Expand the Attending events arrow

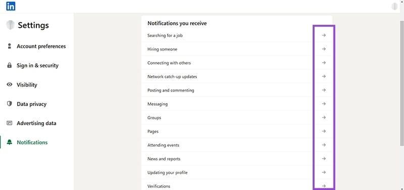click(x=324, y=145)
